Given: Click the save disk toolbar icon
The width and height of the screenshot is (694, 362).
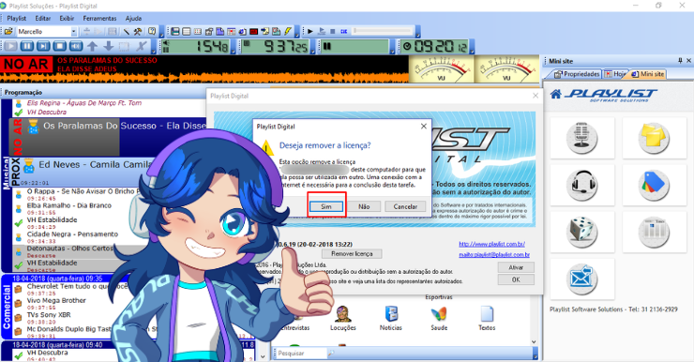Looking at the screenshot, I should [x=175, y=32].
